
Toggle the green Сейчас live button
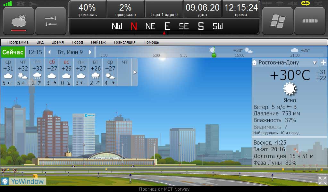pos(13,52)
